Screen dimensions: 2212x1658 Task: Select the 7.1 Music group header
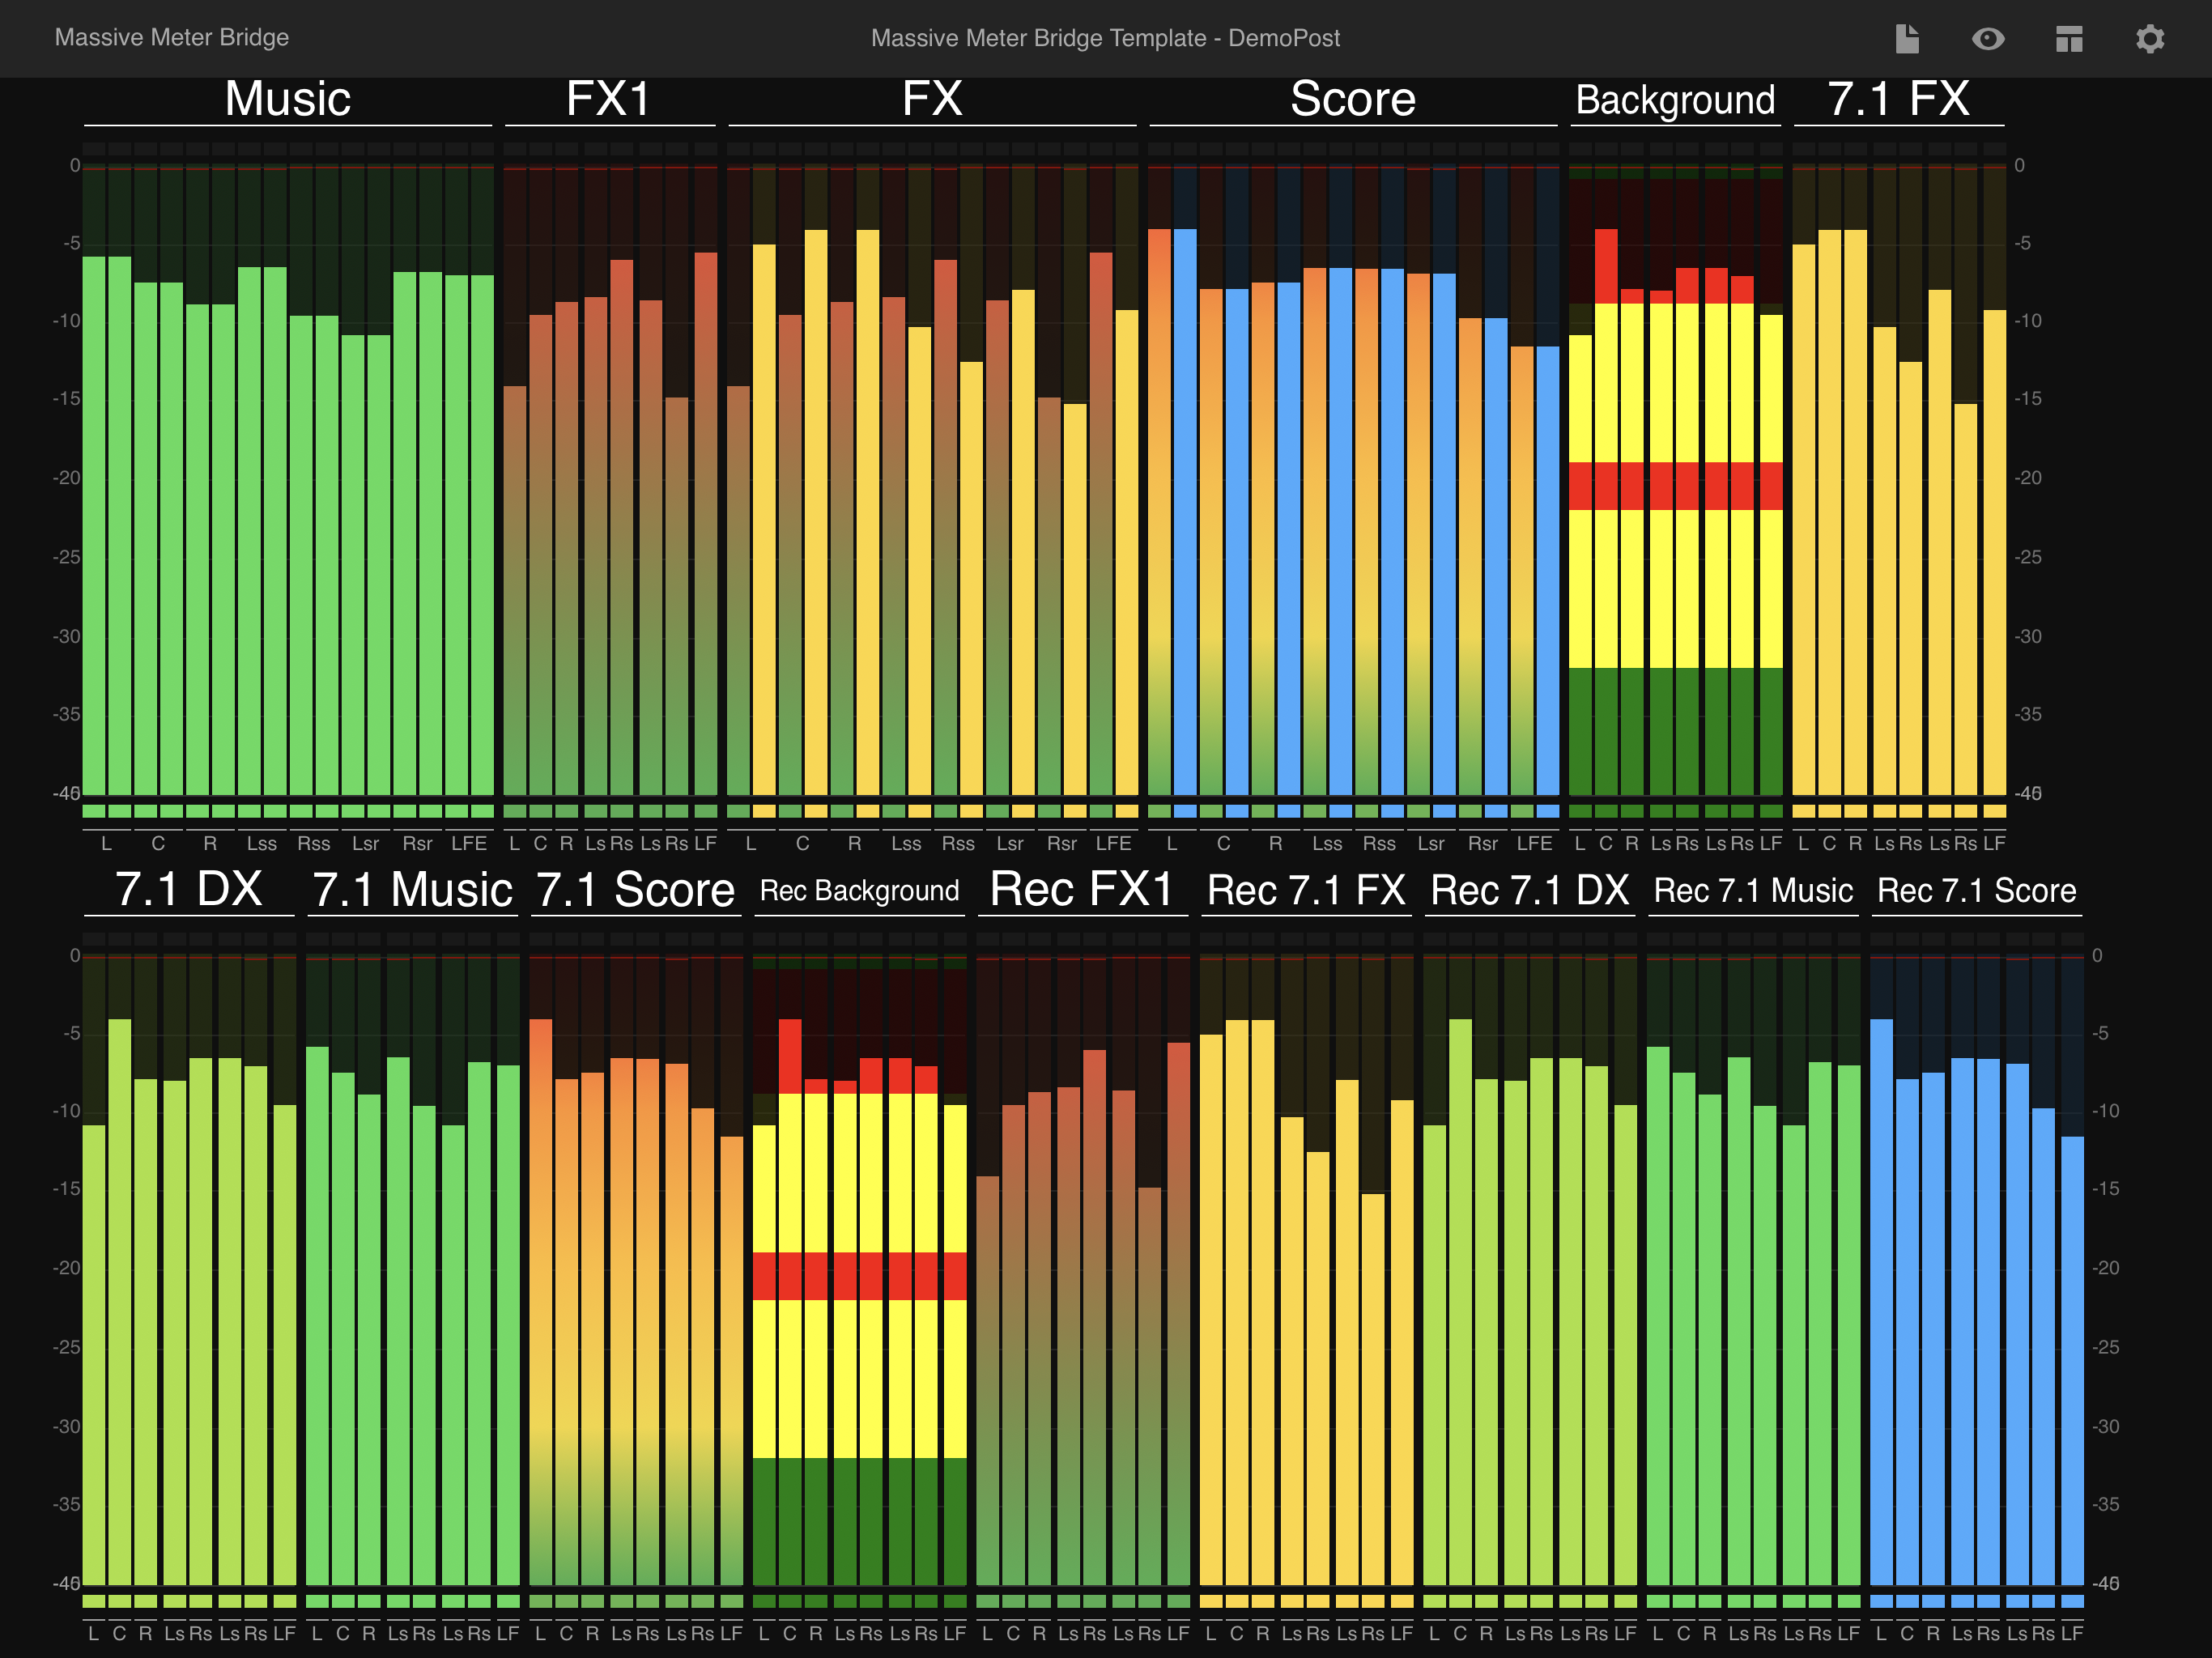pos(412,889)
